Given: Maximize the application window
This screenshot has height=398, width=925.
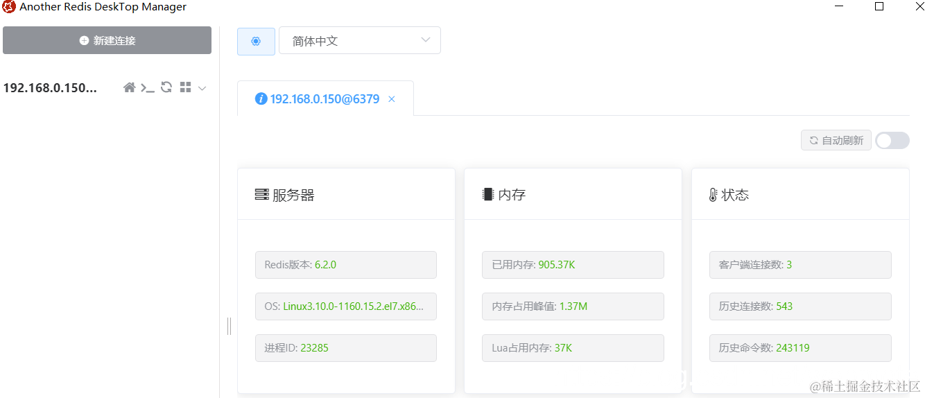Looking at the screenshot, I should click(879, 6).
